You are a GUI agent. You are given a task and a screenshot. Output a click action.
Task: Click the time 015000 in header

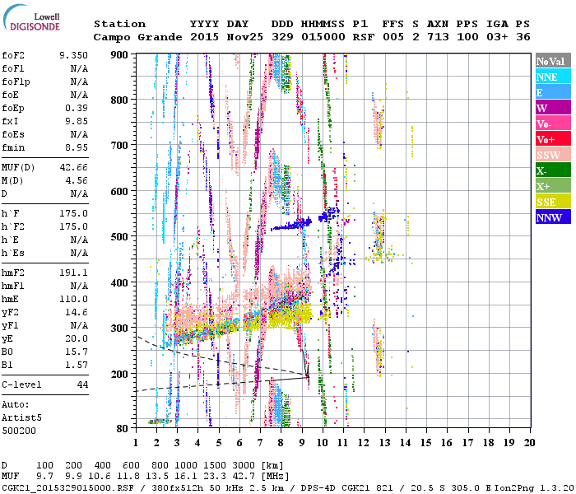pyautogui.click(x=323, y=37)
